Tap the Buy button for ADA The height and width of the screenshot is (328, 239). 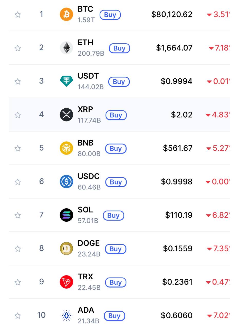[x=114, y=316]
